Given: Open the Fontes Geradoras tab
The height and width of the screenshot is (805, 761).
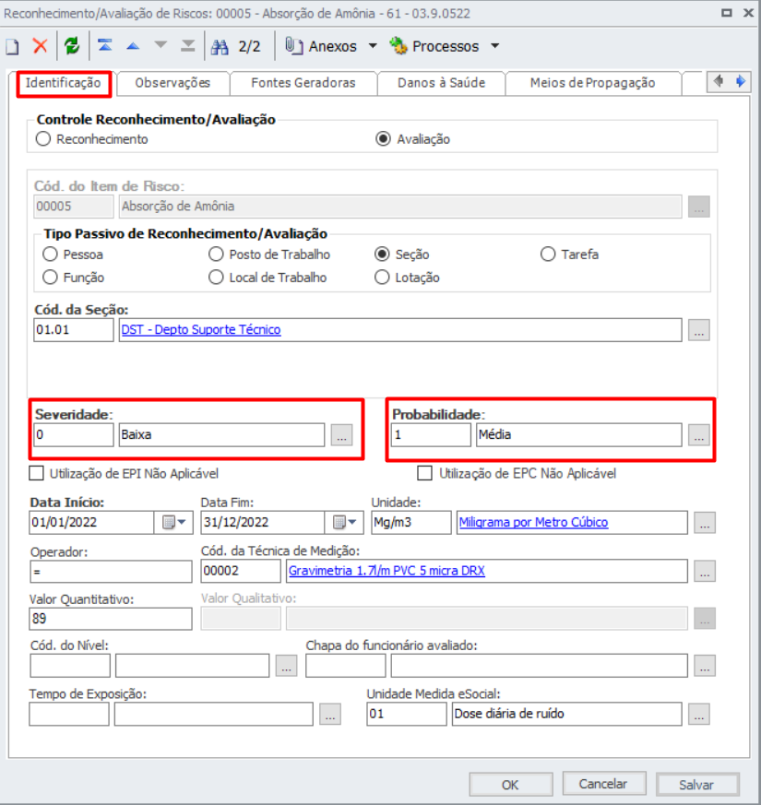Looking at the screenshot, I should pos(303,83).
